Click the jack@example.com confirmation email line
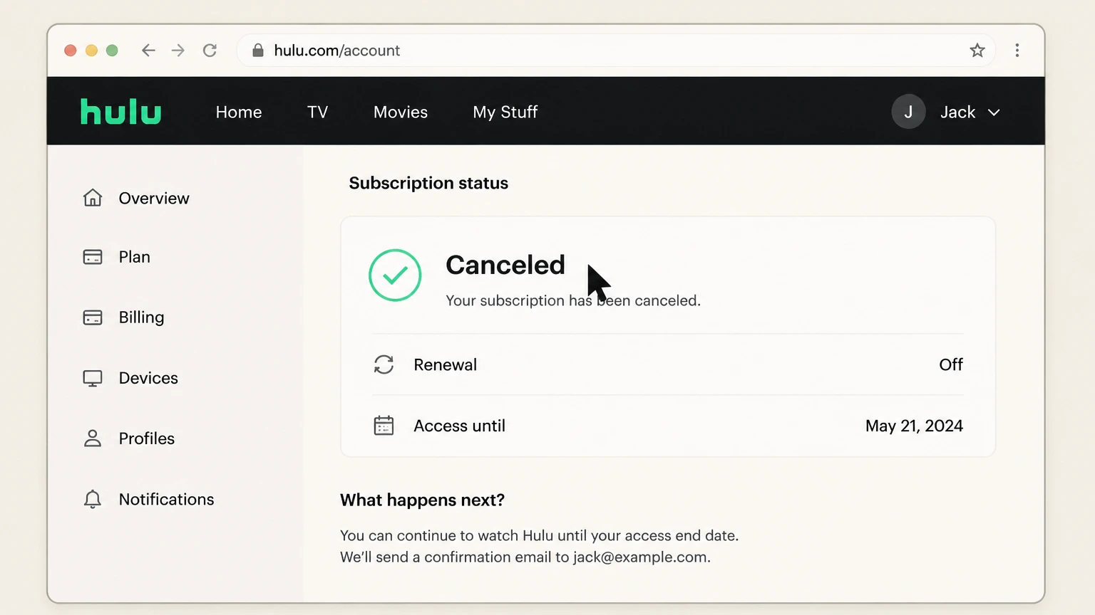This screenshot has height=615, width=1095. 525,557
